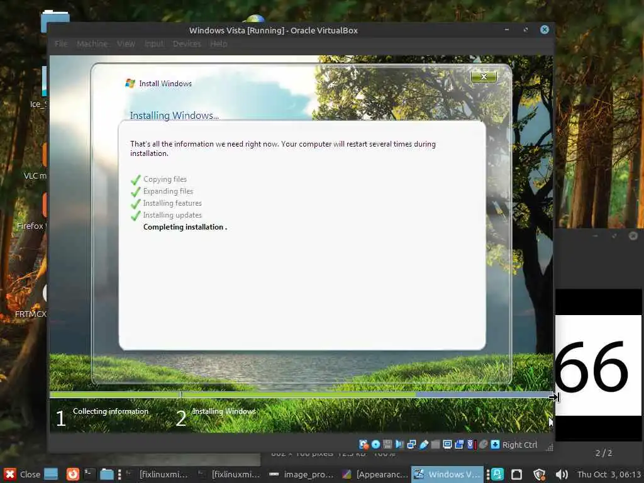Launch Firefox from the taskbar

click(73, 474)
